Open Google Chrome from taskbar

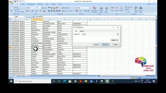point(75,81)
